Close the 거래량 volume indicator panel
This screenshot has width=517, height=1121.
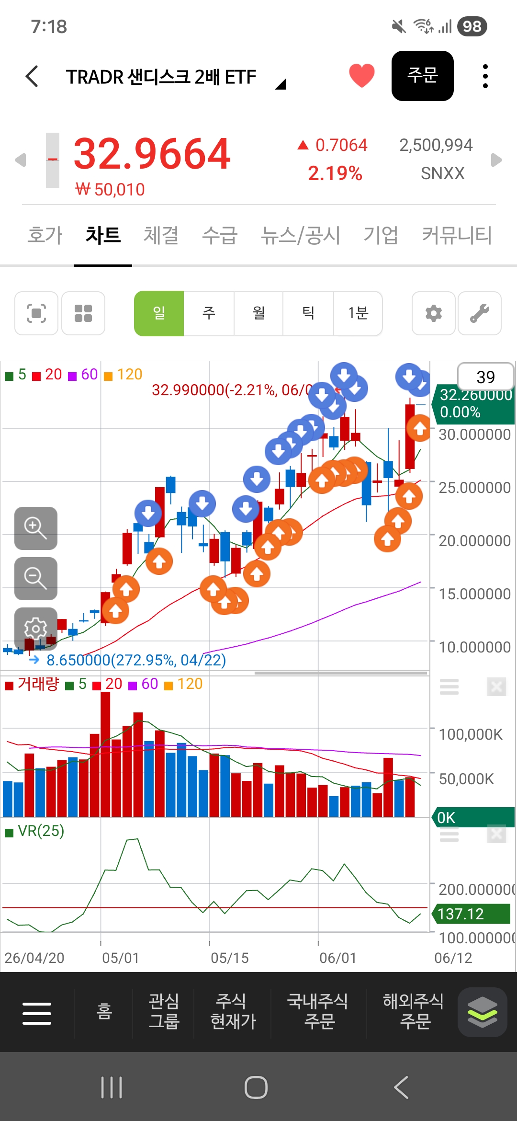496,687
